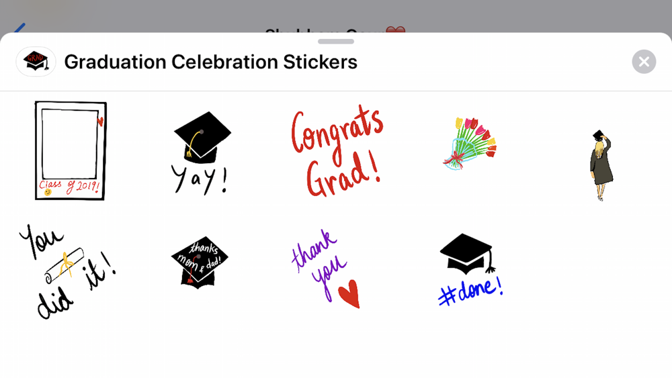Screen dimensions: 672x378
Task: Tap the Graduation Celebration Stickers title
Action: pos(211,62)
